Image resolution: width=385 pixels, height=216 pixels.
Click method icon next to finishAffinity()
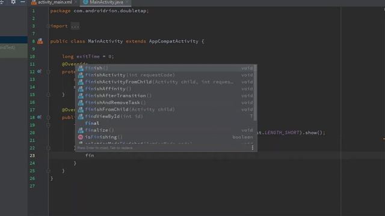81,89
